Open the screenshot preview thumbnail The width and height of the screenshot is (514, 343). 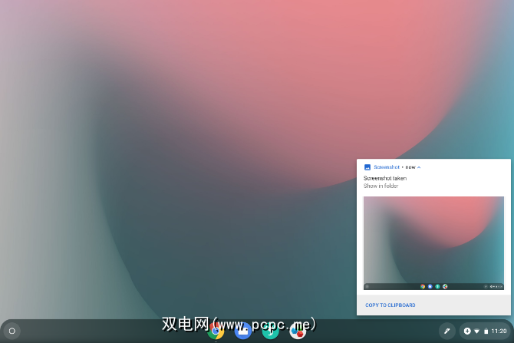[433, 243]
